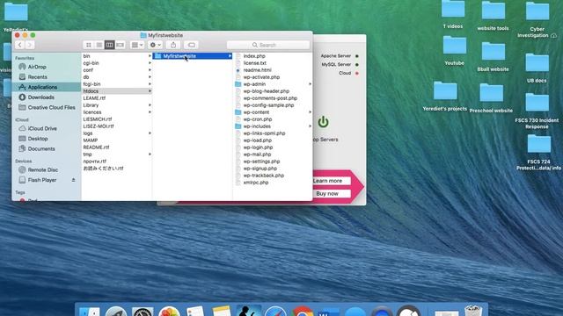Select the license.txt file
Image resolution: width=563 pixels, height=316 pixels.
click(x=254, y=63)
